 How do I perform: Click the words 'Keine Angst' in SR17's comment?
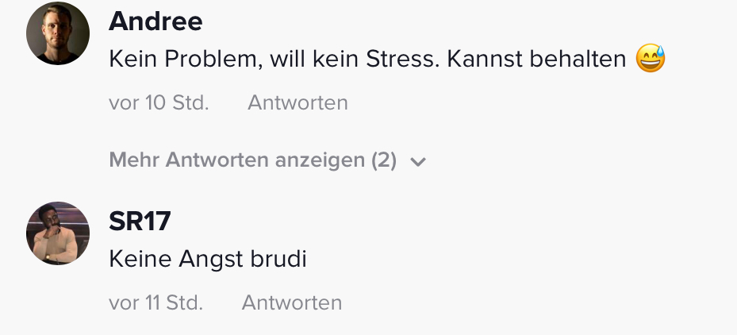[x=176, y=260]
